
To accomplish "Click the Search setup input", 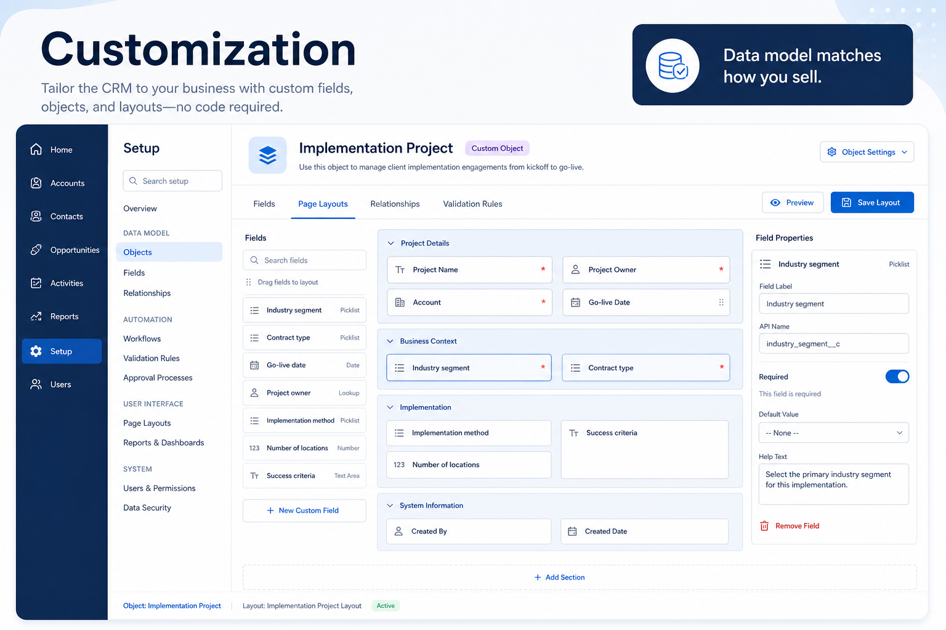I will point(172,181).
